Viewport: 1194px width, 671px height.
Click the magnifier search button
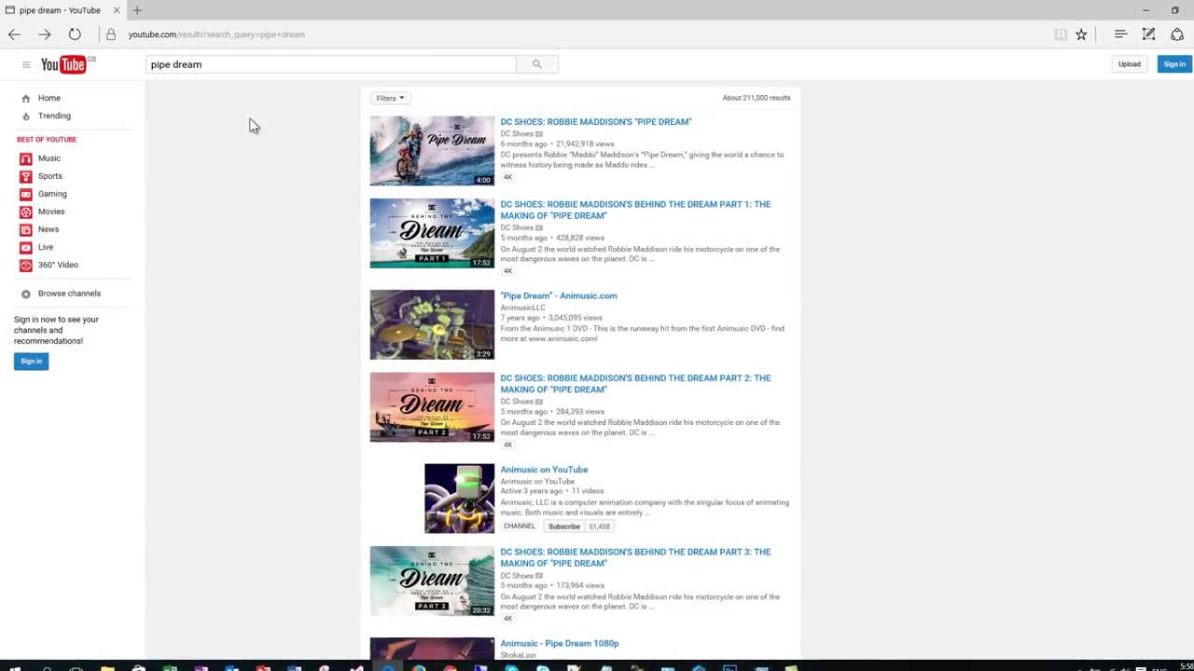click(x=536, y=64)
